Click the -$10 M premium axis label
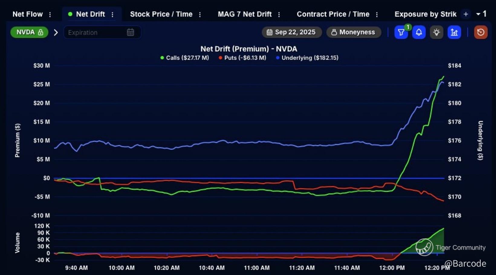 pos(41,216)
